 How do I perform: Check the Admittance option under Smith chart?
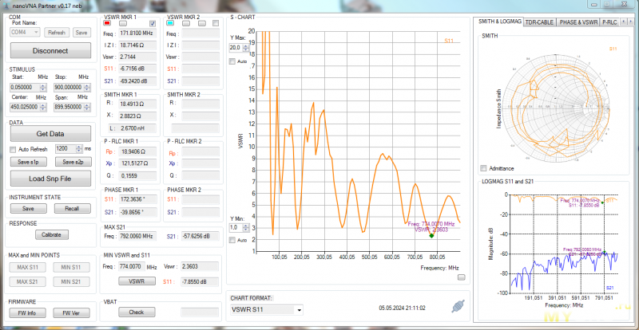pyautogui.click(x=482, y=168)
